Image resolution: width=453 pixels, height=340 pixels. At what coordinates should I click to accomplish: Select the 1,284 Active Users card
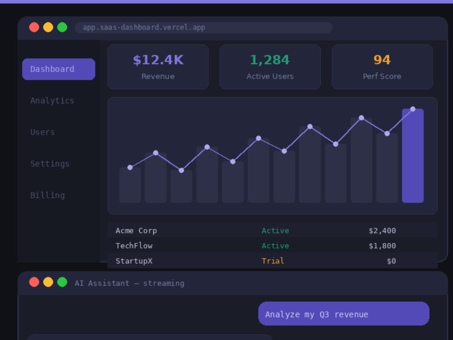(x=270, y=67)
